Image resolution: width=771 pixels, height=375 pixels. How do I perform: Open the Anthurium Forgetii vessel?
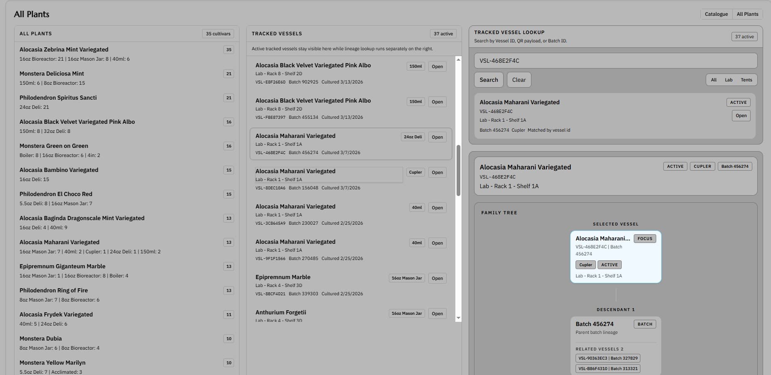click(x=437, y=314)
